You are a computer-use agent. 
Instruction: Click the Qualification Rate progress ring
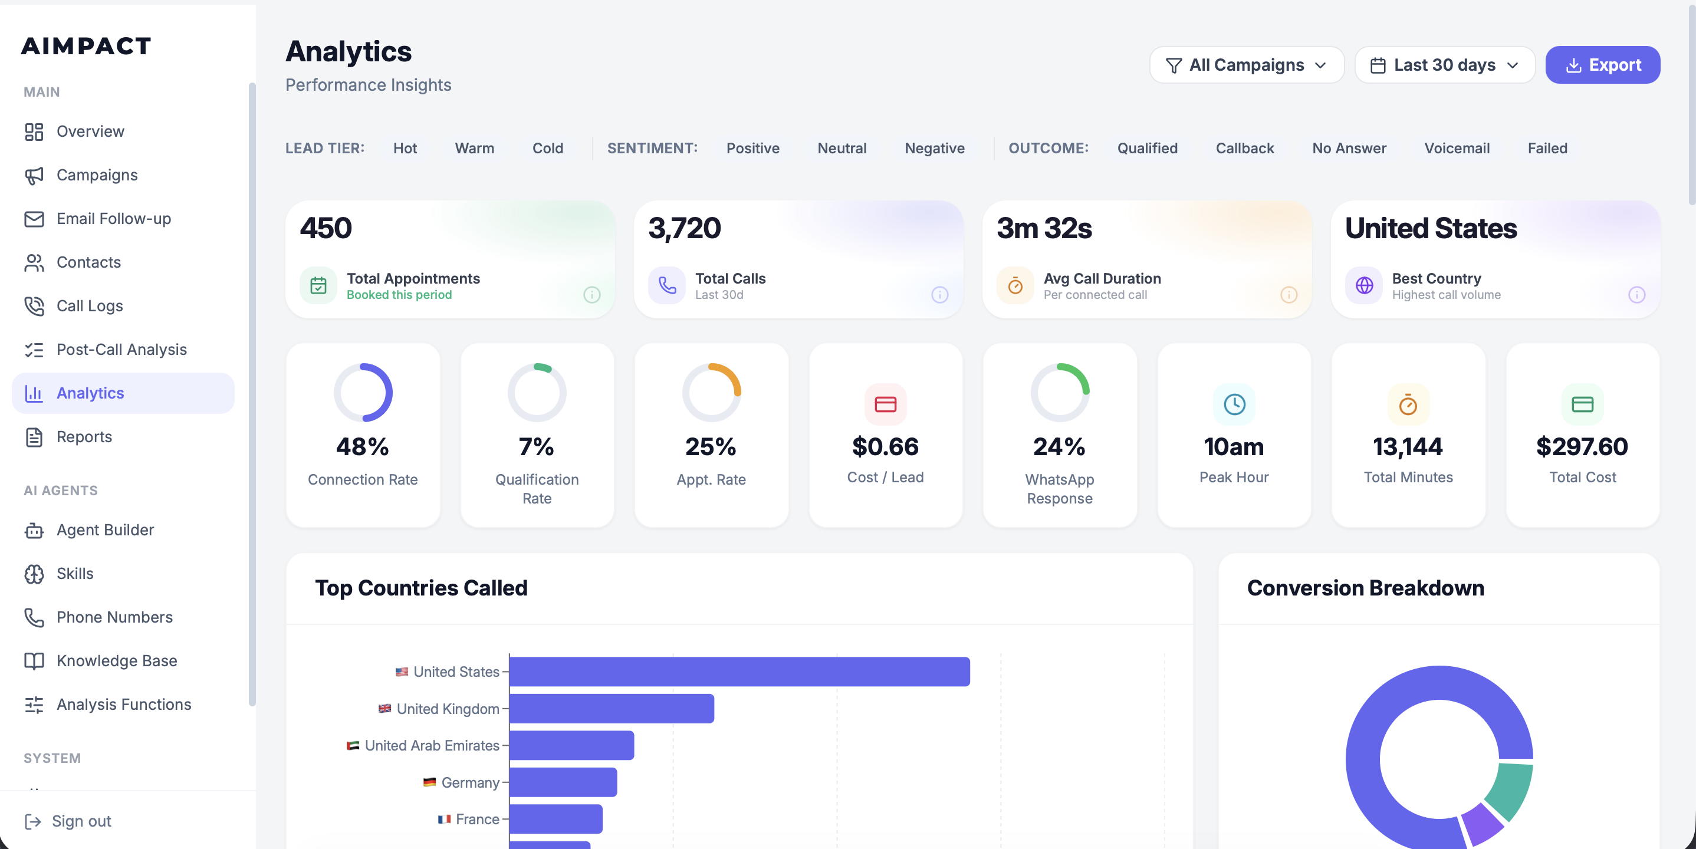(537, 393)
